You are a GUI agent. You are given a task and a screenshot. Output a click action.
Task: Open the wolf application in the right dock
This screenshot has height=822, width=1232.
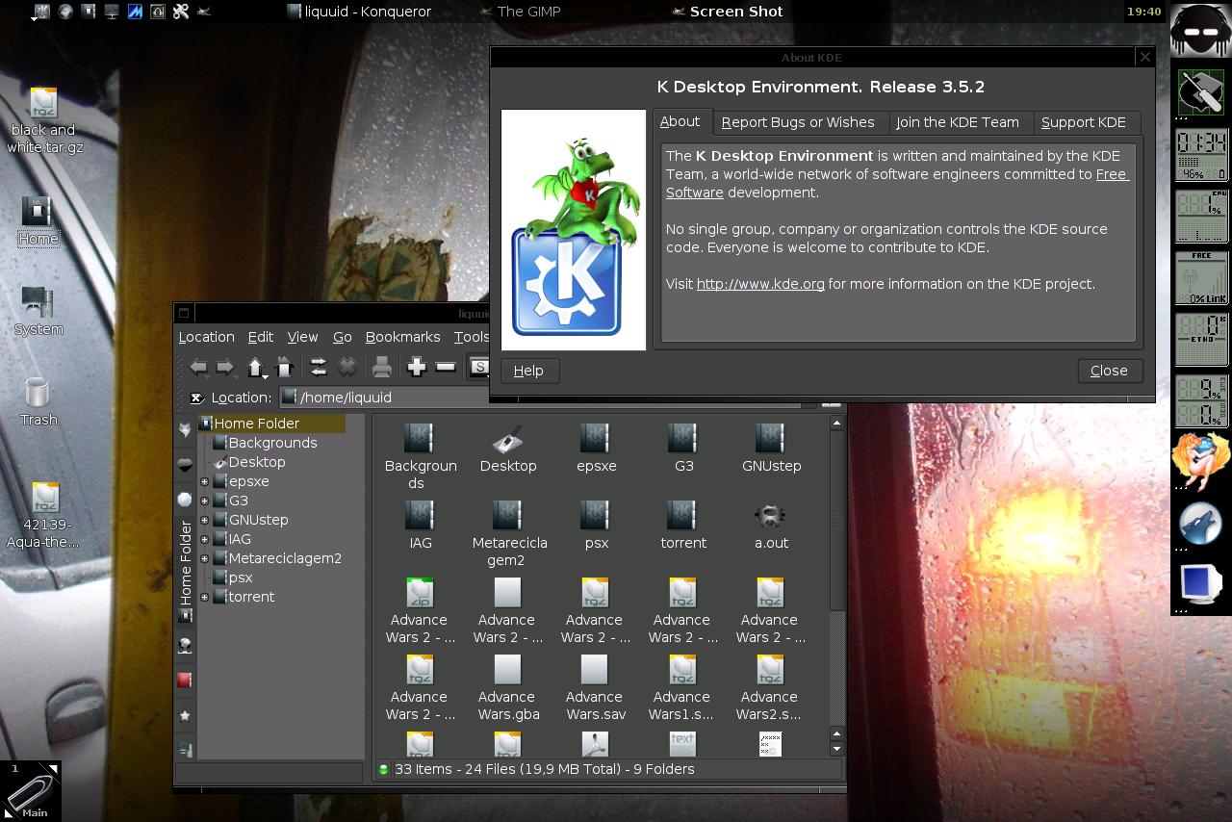tap(1200, 525)
